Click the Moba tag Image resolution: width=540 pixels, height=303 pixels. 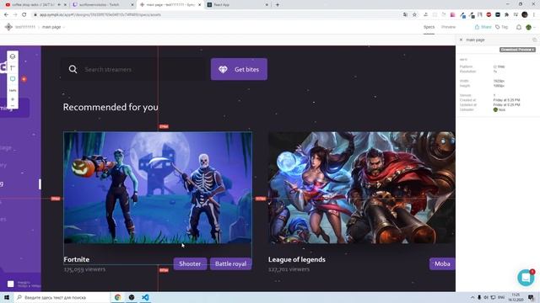point(442,263)
